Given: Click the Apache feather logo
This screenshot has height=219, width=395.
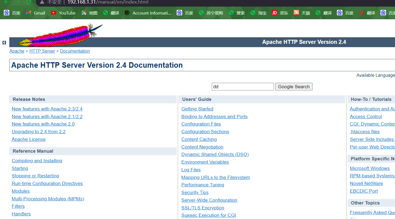Looking at the screenshot, I should click(x=60, y=35).
